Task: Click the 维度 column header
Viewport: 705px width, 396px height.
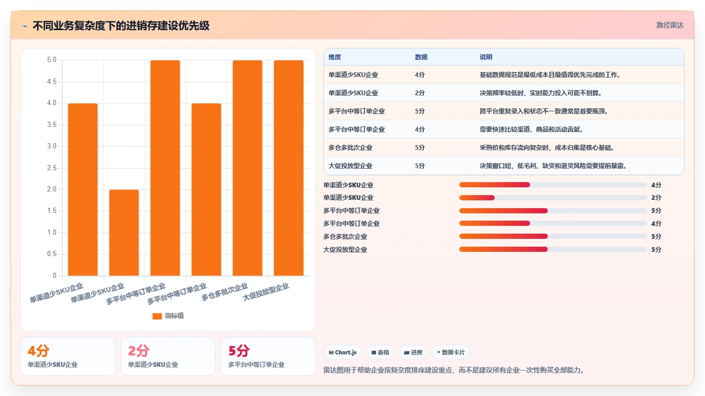Action: click(335, 57)
